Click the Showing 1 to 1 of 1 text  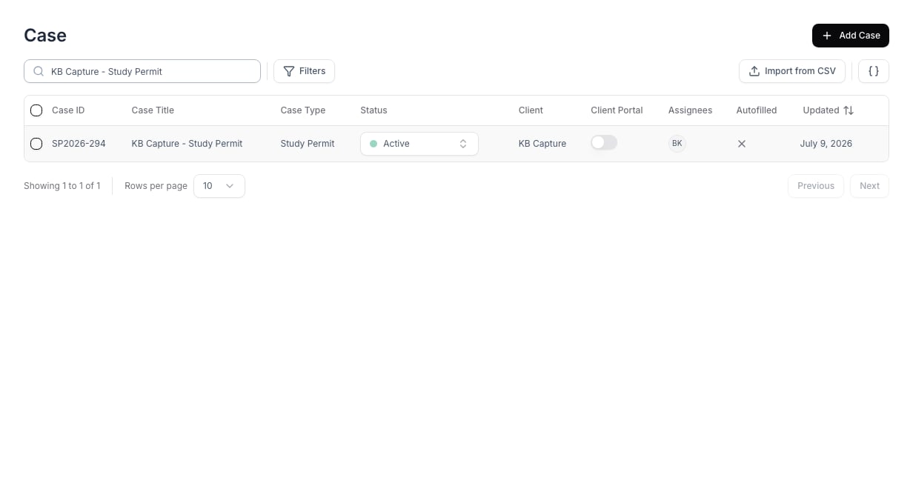point(62,186)
